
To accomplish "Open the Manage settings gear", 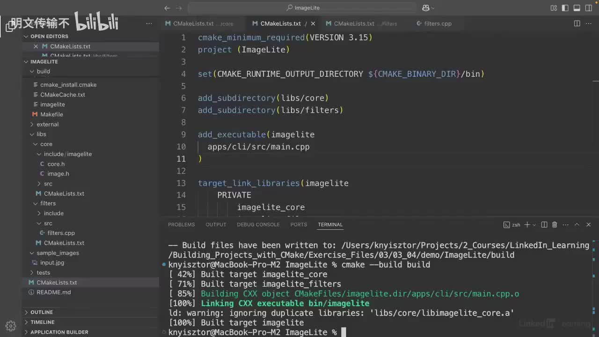I will tap(10, 326).
